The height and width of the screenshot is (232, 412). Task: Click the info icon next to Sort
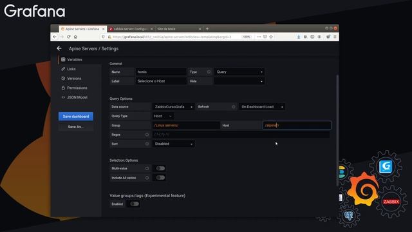click(147, 144)
